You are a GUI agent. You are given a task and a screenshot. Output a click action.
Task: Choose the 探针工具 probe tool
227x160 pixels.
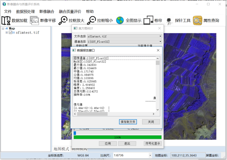[169, 21]
